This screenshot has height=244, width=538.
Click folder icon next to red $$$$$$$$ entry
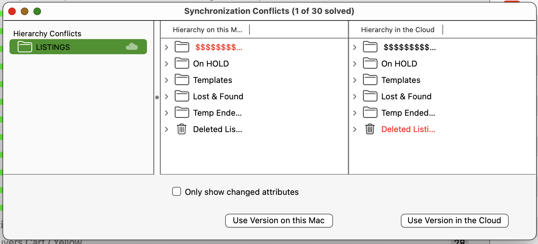pyautogui.click(x=182, y=47)
